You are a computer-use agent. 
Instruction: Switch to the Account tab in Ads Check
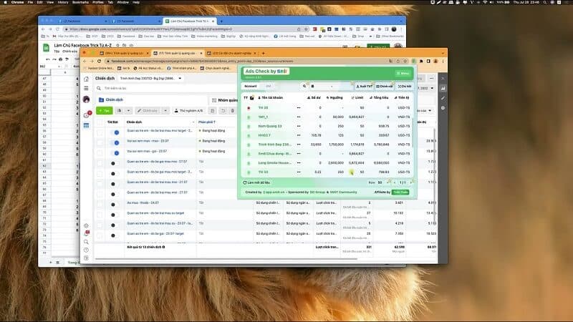pyautogui.click(x=251, y=86)
